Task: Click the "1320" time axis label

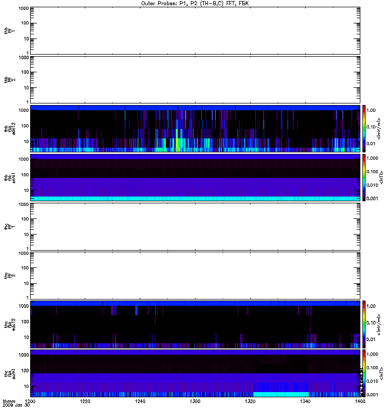Action: pyautogui.click(x=250, y=401)
